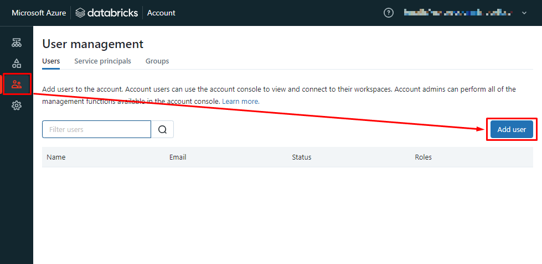The width and height of the screenshot is (542, 264).
Task: Click the Account label in header
Action: tap(161, 13)
